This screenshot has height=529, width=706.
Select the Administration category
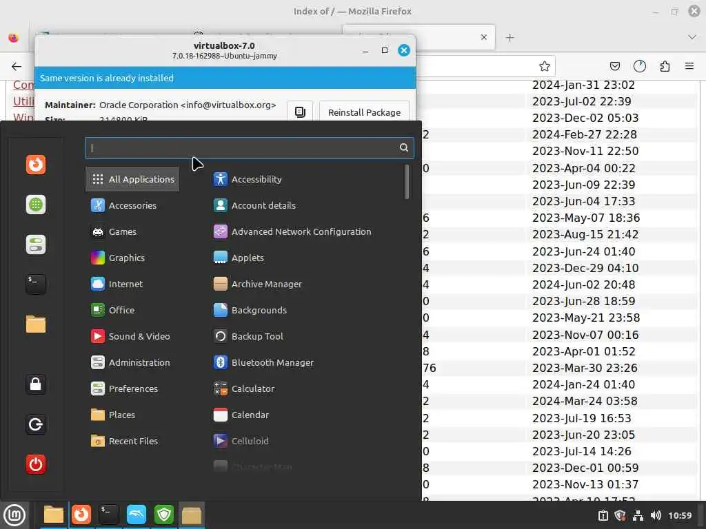click(x=130, y=362)
